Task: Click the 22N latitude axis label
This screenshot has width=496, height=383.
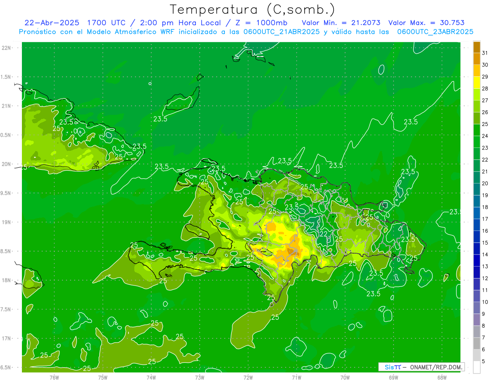Action: (x=7, y=48)
